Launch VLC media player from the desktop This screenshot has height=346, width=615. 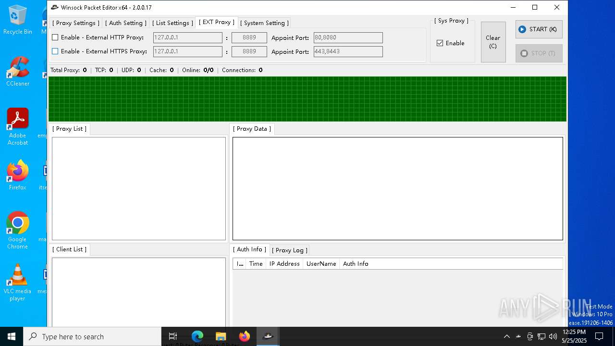click(18, 282)
